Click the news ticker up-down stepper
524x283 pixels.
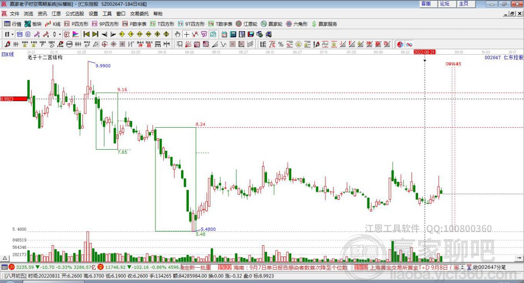[x=462, y=267]
